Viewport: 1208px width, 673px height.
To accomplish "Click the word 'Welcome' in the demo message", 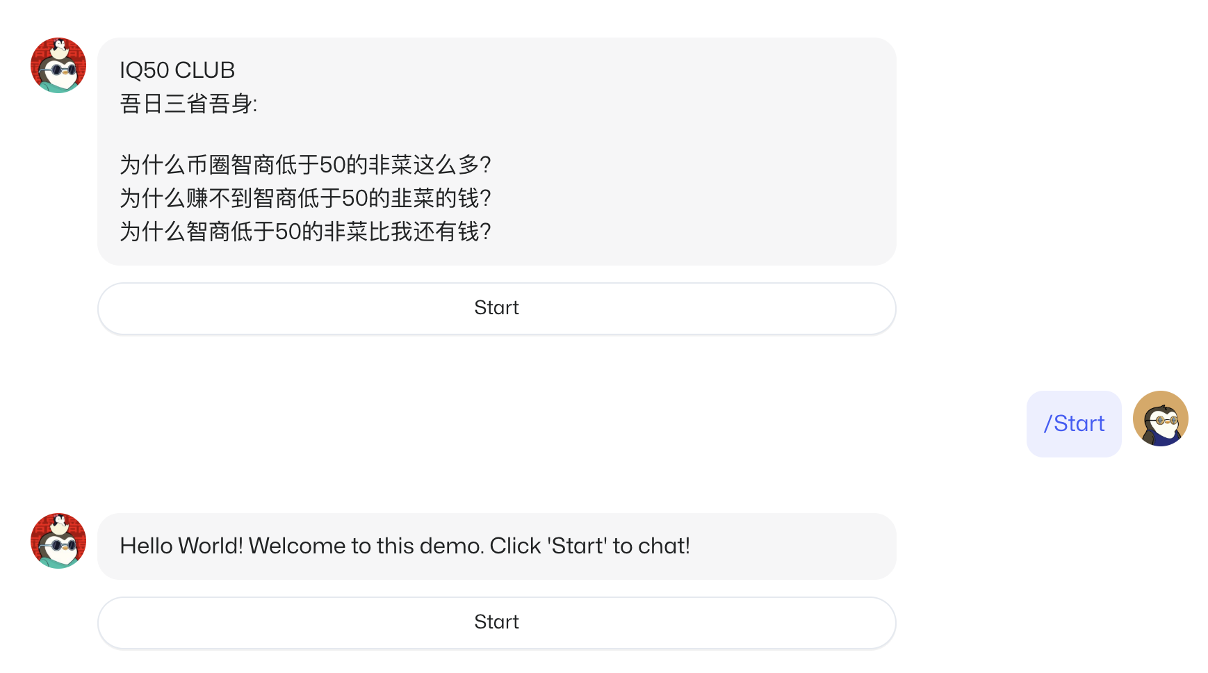I will 297,546.
